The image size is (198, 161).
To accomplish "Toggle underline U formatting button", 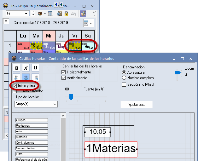I will (x=35, y=68).
